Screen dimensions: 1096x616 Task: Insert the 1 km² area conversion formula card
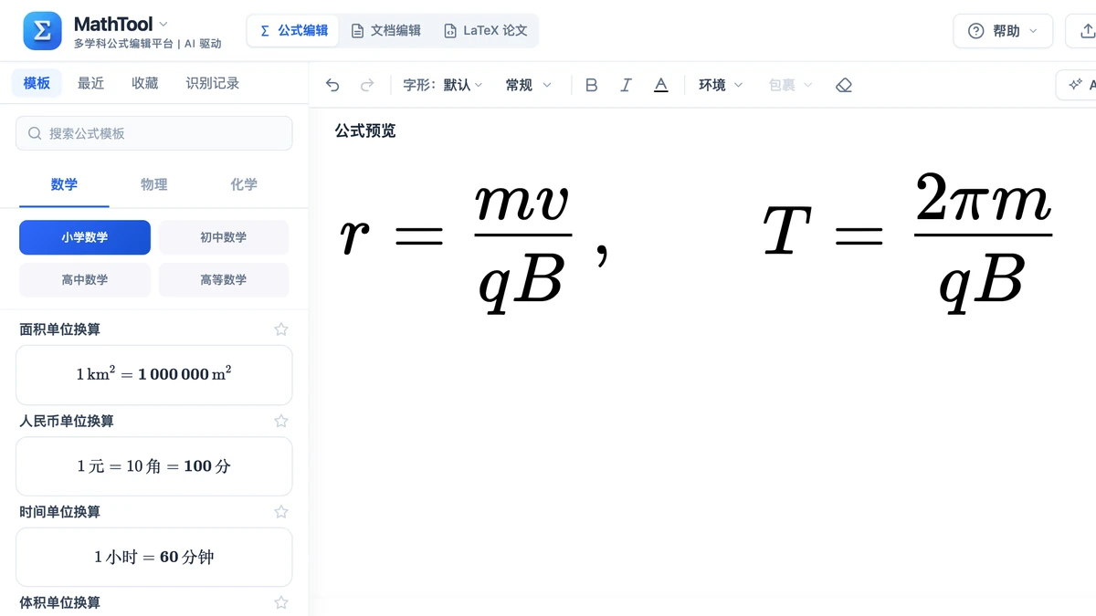point(154,374)
